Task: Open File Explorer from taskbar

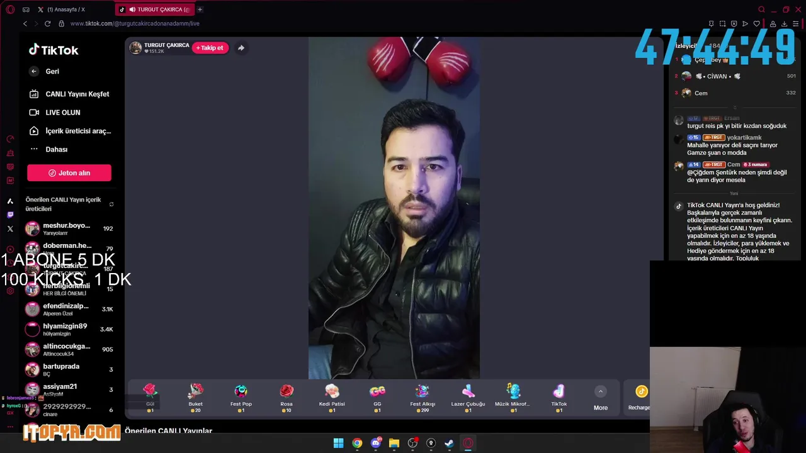Action: (394, 443)
